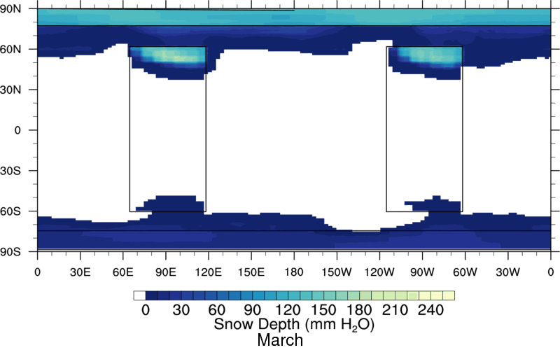Viewport: 560px width, 350px height.
Task: Click the colorbar 90 value label
Action: point(253,309)
